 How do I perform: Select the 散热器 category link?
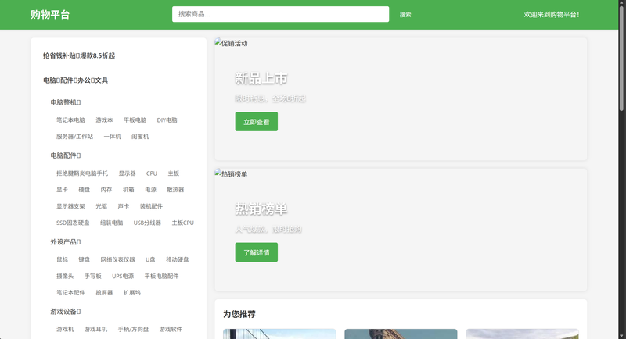point(175,190)
